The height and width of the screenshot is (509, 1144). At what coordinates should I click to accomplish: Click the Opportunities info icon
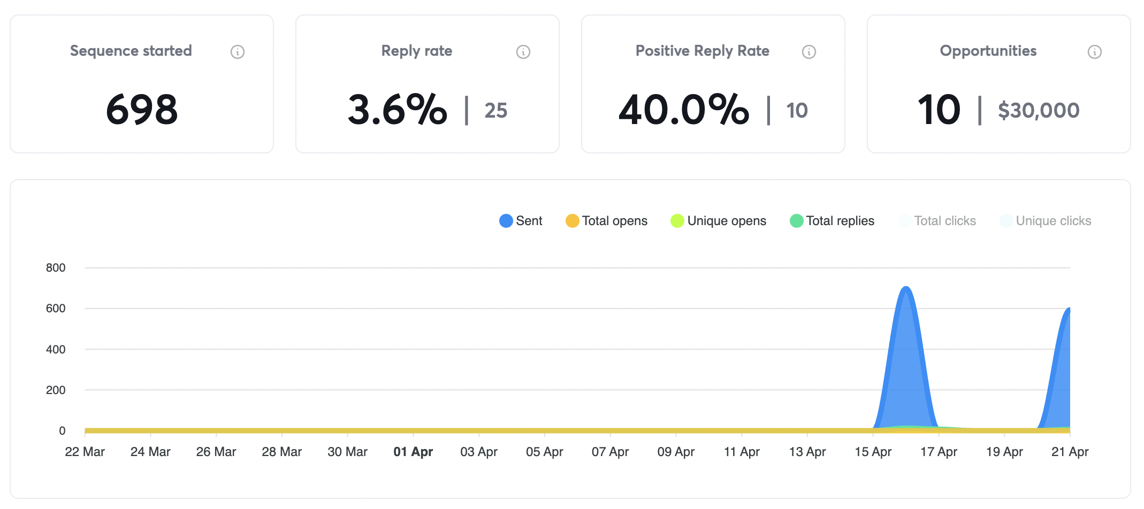(1094, 51)
